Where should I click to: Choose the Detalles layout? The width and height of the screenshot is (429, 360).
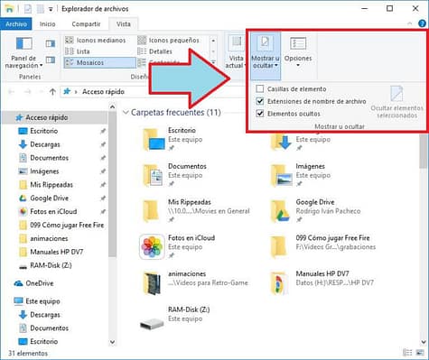click(x=155, y=51)
